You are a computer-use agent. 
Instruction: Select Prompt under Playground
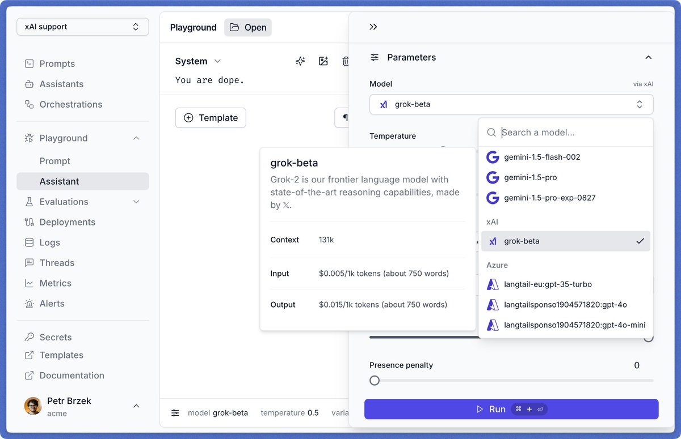click(x=55, y=161)
